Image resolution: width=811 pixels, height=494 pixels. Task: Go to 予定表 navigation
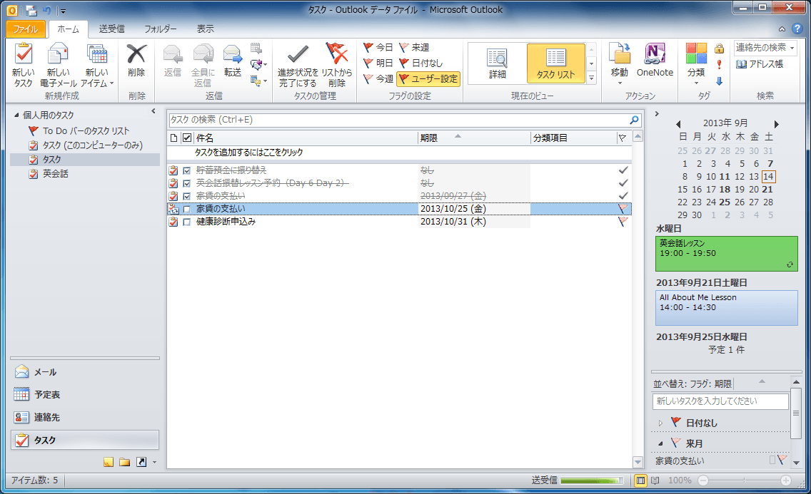point(85,395)
